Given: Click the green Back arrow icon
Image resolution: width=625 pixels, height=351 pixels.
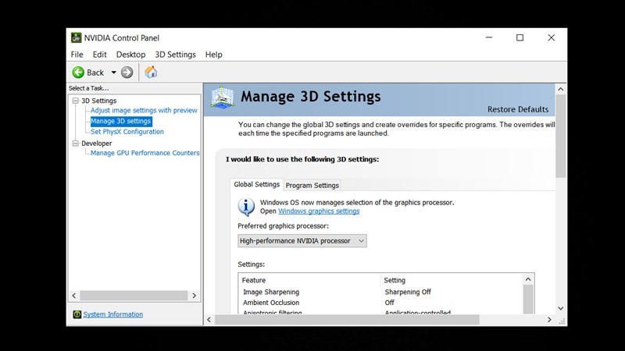Looking at the screenshot, I should coord(78,73).
